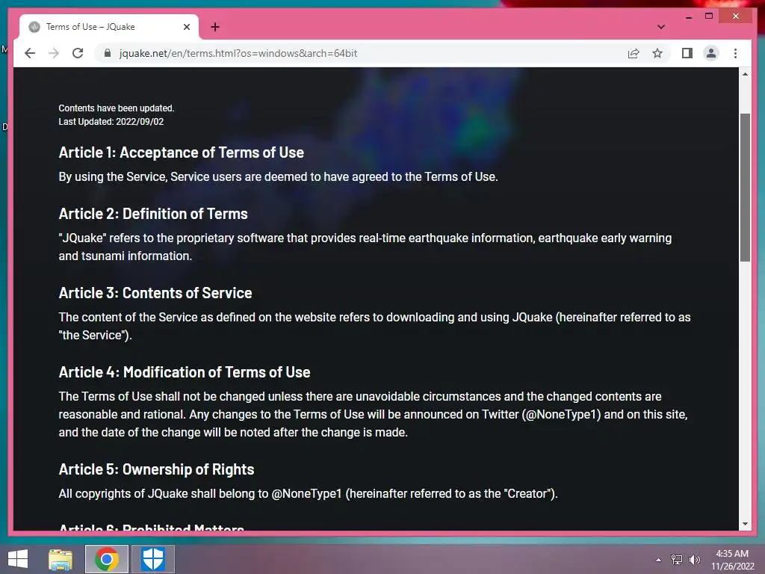
Task: Open the Chrome three-dot menu
Action: coord(735,53)
